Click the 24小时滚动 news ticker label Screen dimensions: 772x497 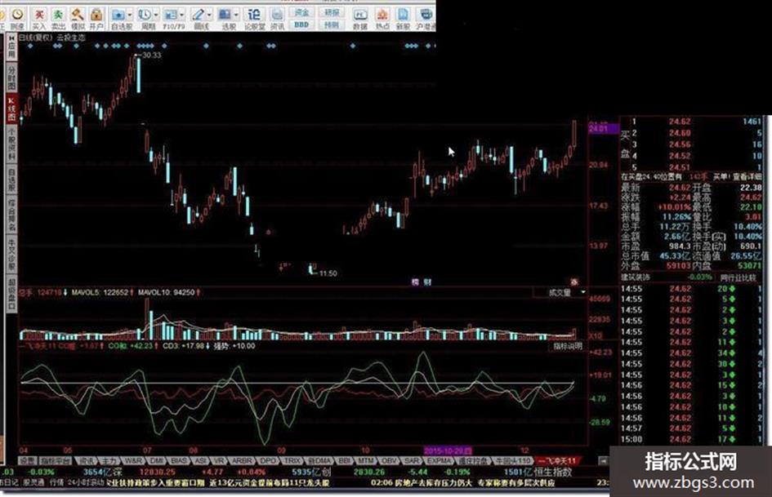pos(85,483)
